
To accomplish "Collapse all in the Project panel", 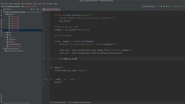I will tap(34, 9).
